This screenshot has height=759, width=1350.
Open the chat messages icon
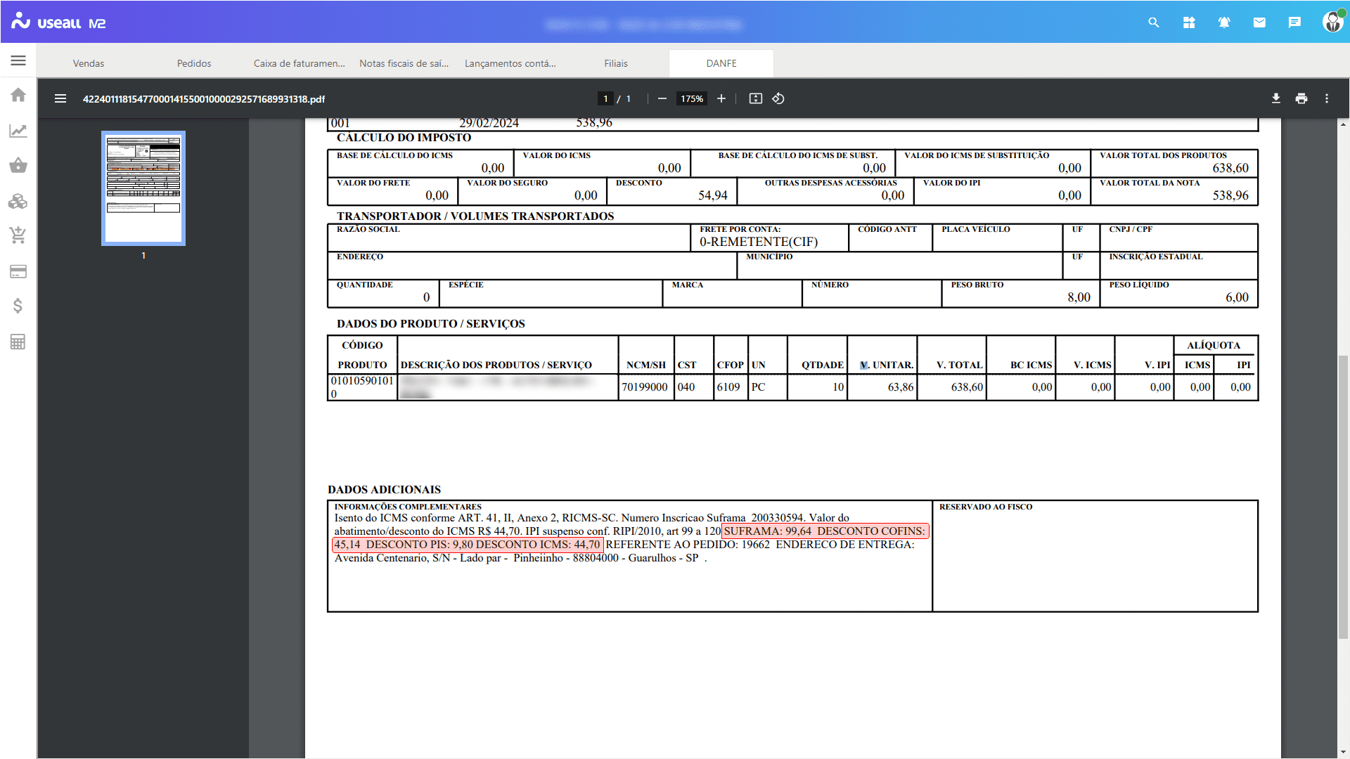tap(1294, 22)
